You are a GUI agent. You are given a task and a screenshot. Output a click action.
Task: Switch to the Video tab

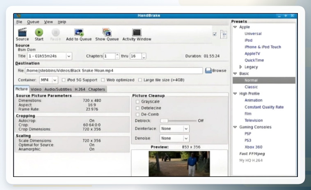36,89
